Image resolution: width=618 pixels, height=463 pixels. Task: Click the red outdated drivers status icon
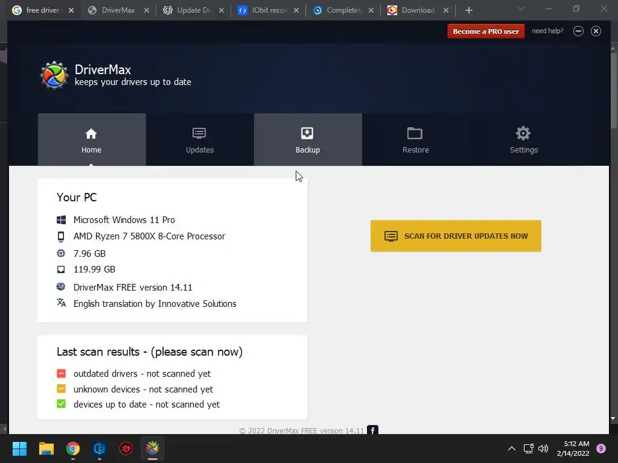(x=61, y=373)
